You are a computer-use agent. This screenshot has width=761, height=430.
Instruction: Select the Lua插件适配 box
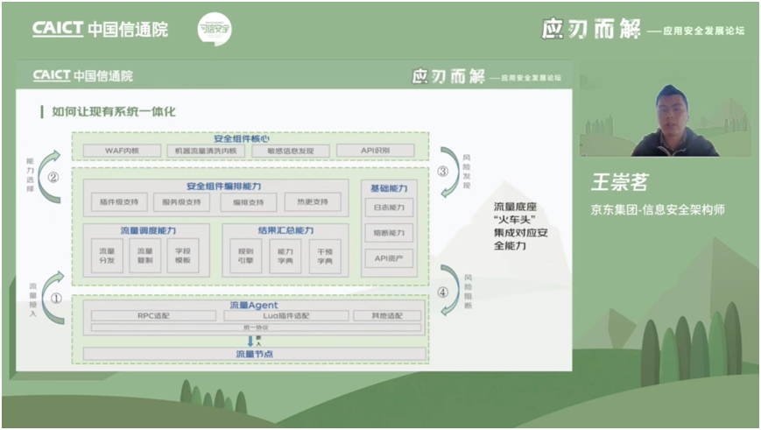pos(285,316)
